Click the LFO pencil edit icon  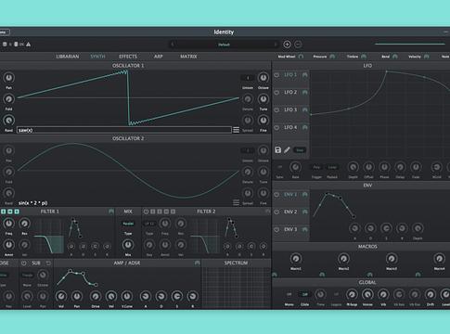click(x=287, y=150)
